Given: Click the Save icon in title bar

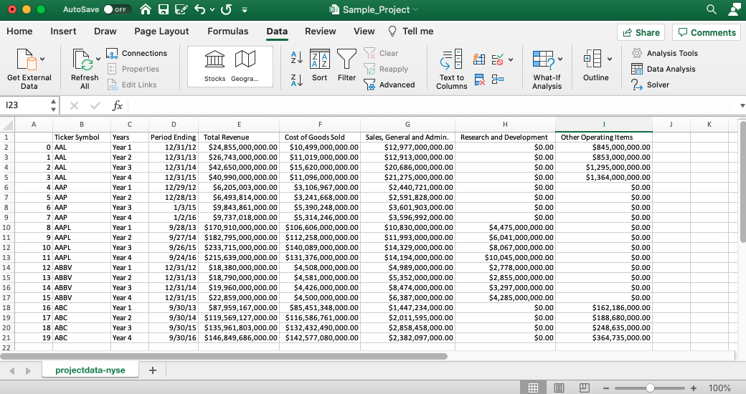Looking at the screenshot, I should click(163, 10).
